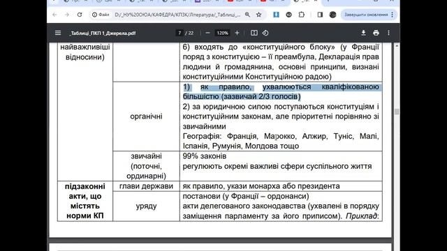Click the cell text "уряду"
Image resolution: width=447 pixels, height=251 pixels.
click(x=146, y=206)
